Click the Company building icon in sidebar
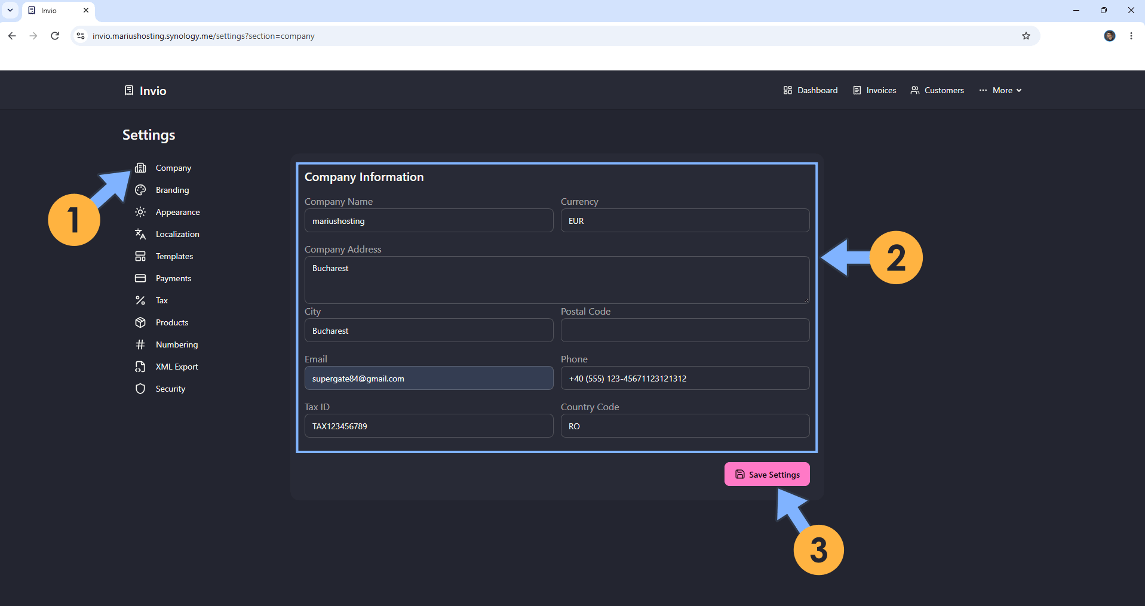This screenshot has height=606, width=1145. click(x=140, y=168)
